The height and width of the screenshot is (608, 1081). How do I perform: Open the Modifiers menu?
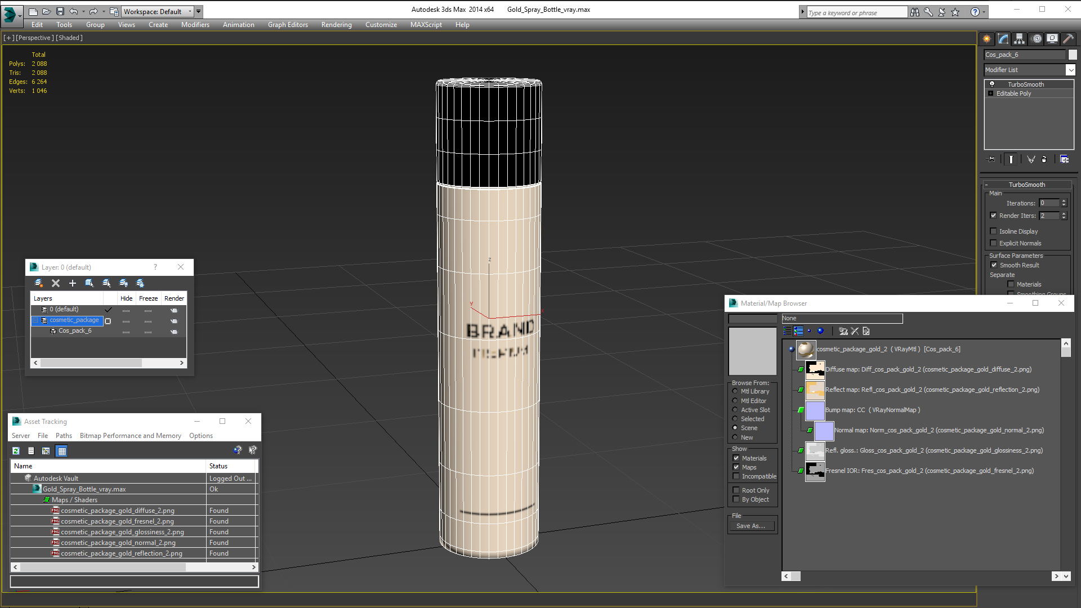pyautogui.click(x=195, y=25)
